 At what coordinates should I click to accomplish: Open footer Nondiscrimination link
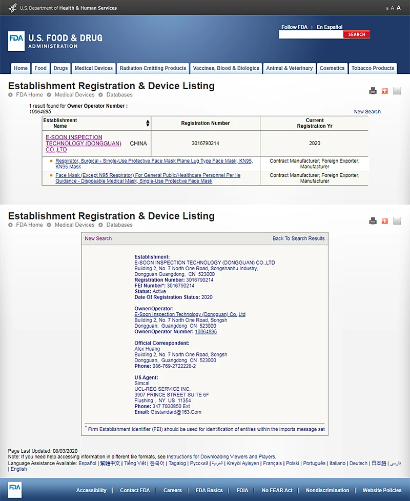327,490
